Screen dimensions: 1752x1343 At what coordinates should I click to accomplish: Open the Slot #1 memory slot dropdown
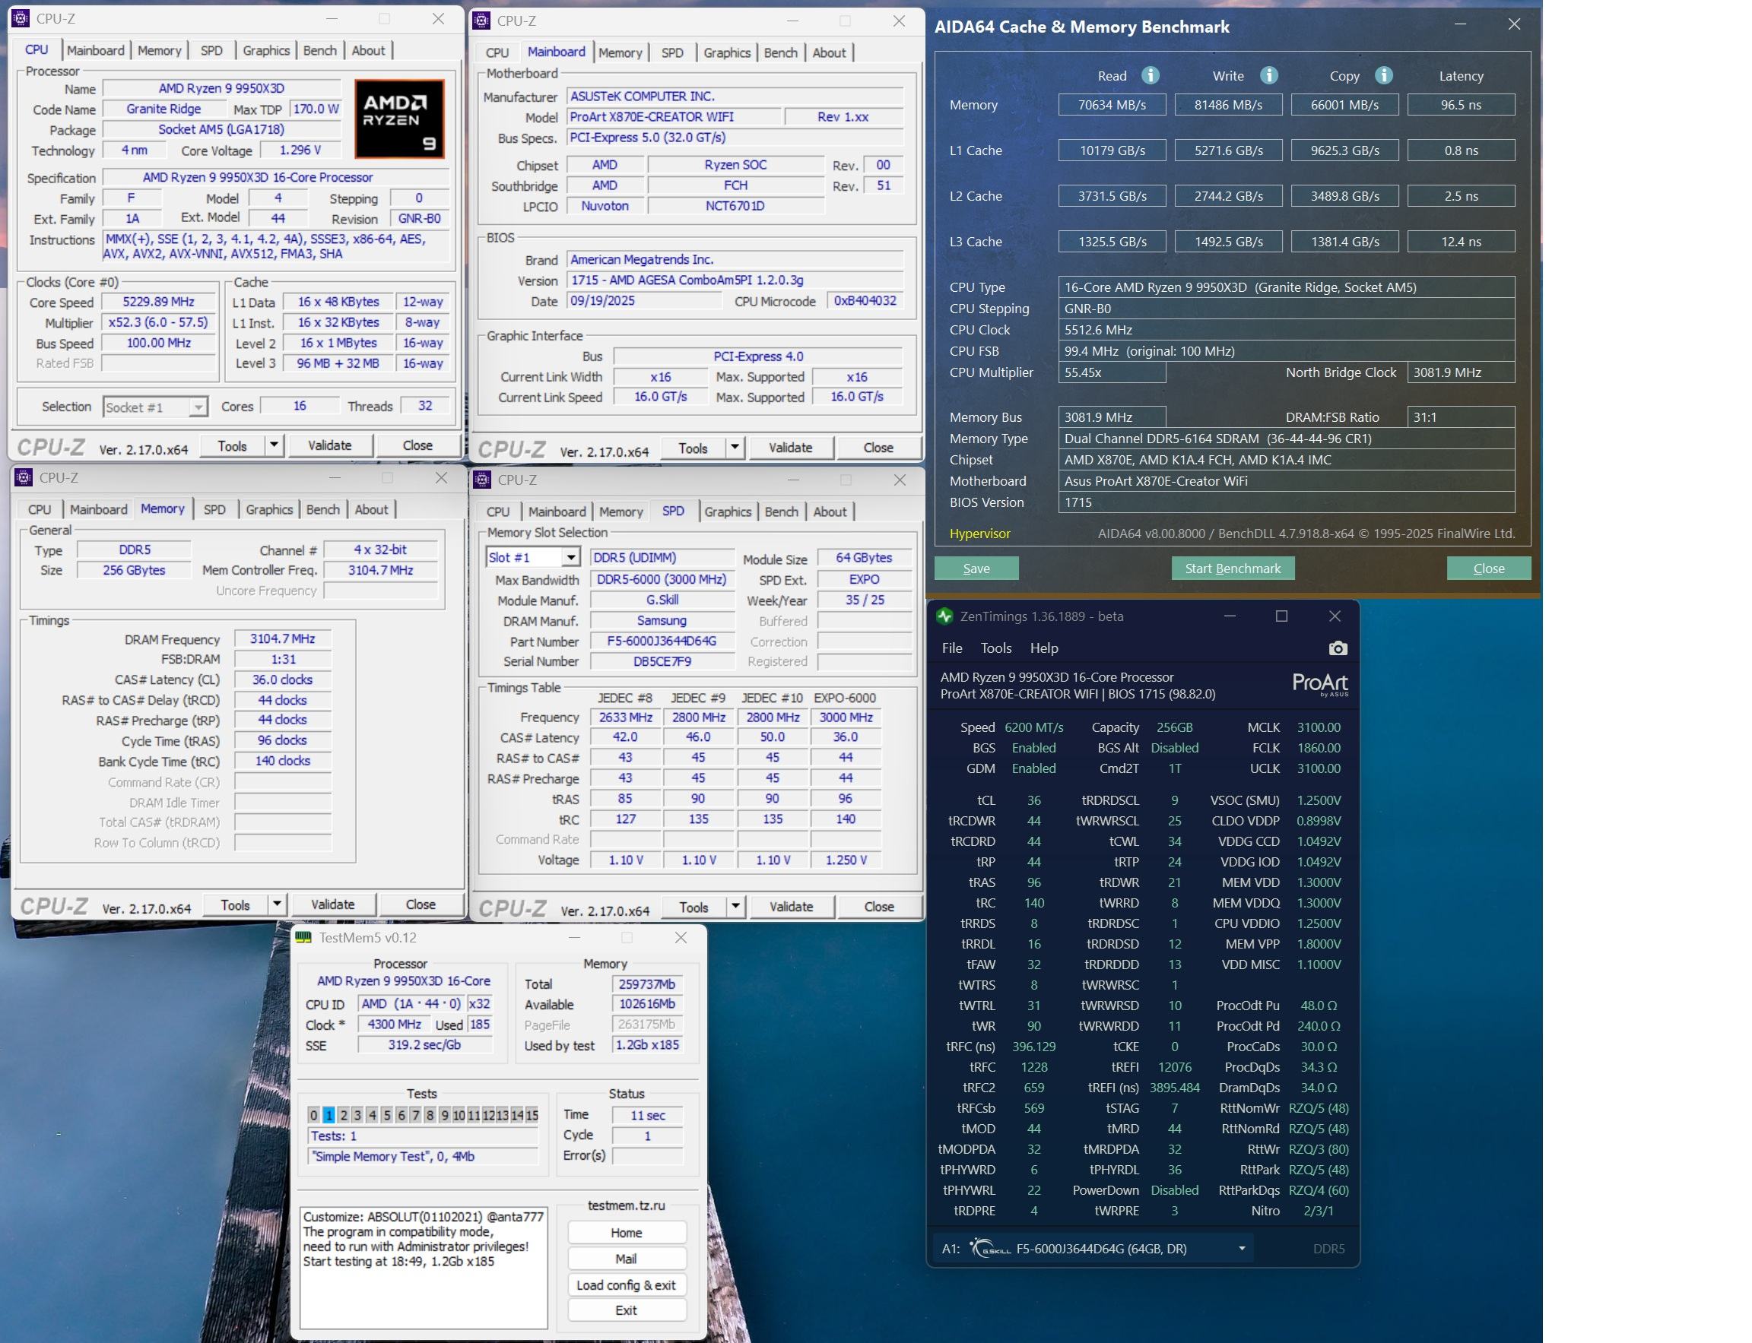pyautogui.click(x=570, y=557)
